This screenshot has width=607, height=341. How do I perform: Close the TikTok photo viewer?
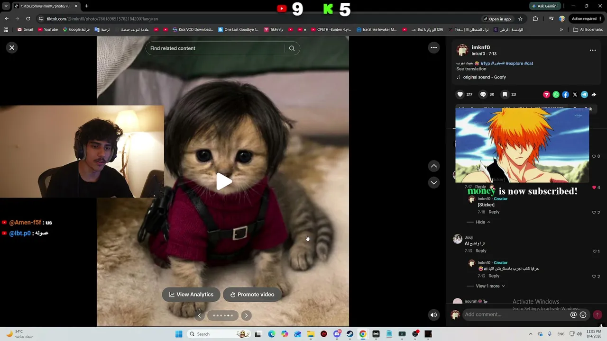tap(12, 47)
